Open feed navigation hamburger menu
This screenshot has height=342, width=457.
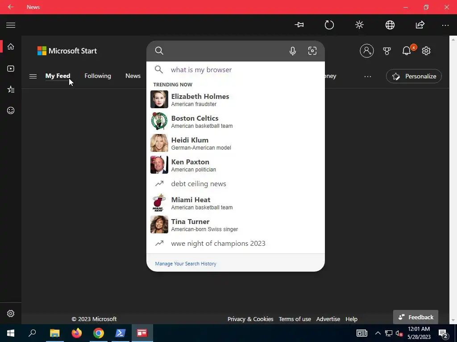point(33,76)
